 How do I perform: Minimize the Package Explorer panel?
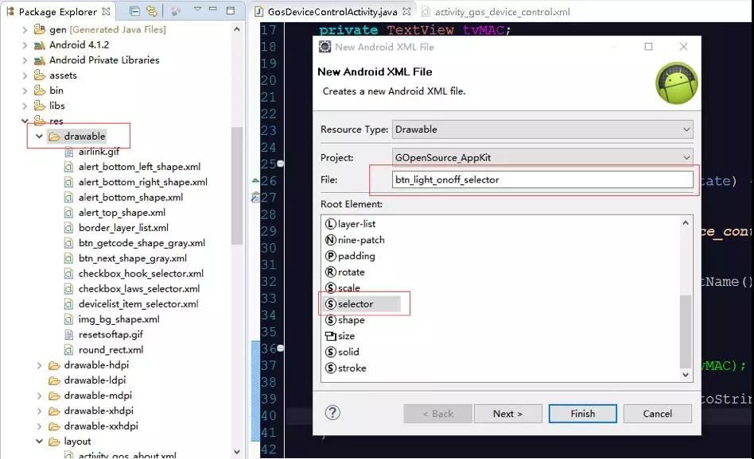pos(212,10)
